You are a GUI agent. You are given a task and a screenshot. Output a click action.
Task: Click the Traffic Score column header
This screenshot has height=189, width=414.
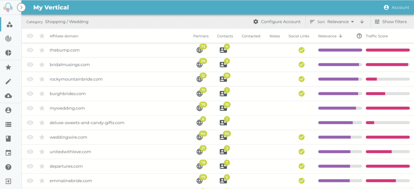point(376,36)
